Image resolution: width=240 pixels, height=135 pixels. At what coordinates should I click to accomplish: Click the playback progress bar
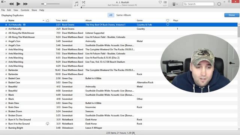[x=124, y=7]
